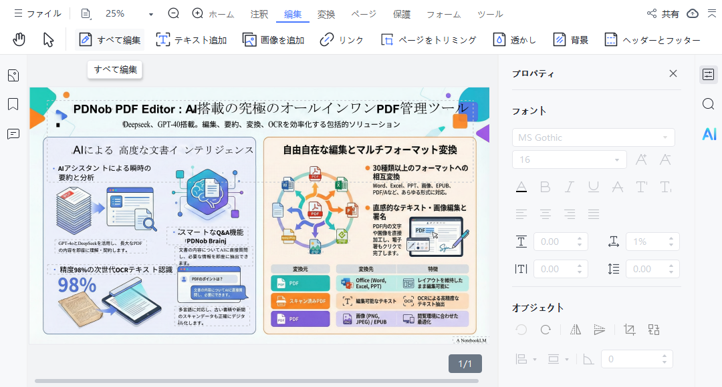Screen dimensions: 722x387
Task: Open the AI assistant panel
Action: 709,134
